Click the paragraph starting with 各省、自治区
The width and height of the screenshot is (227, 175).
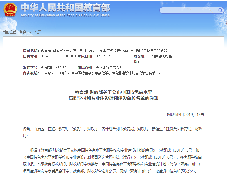tap(113, 132)
